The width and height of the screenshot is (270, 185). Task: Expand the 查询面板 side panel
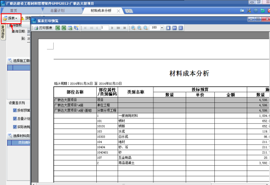pos(3,32)
